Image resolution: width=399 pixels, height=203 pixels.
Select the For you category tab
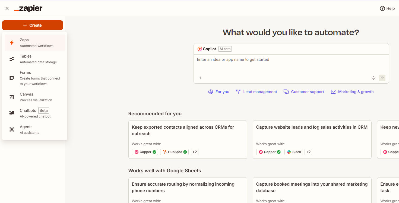pos(219,92)
